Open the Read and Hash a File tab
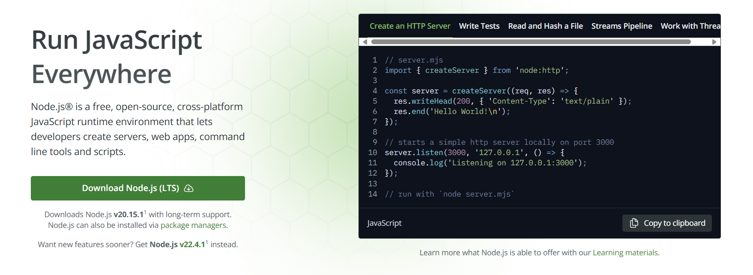Screen dimensions: 753x275 [x=546, y=26]
